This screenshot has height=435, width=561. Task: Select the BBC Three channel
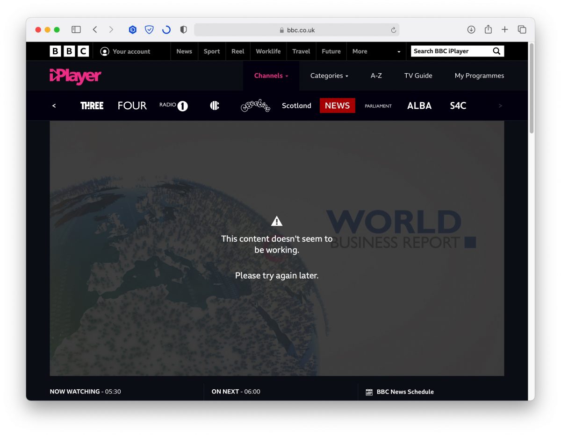[92, 106]
